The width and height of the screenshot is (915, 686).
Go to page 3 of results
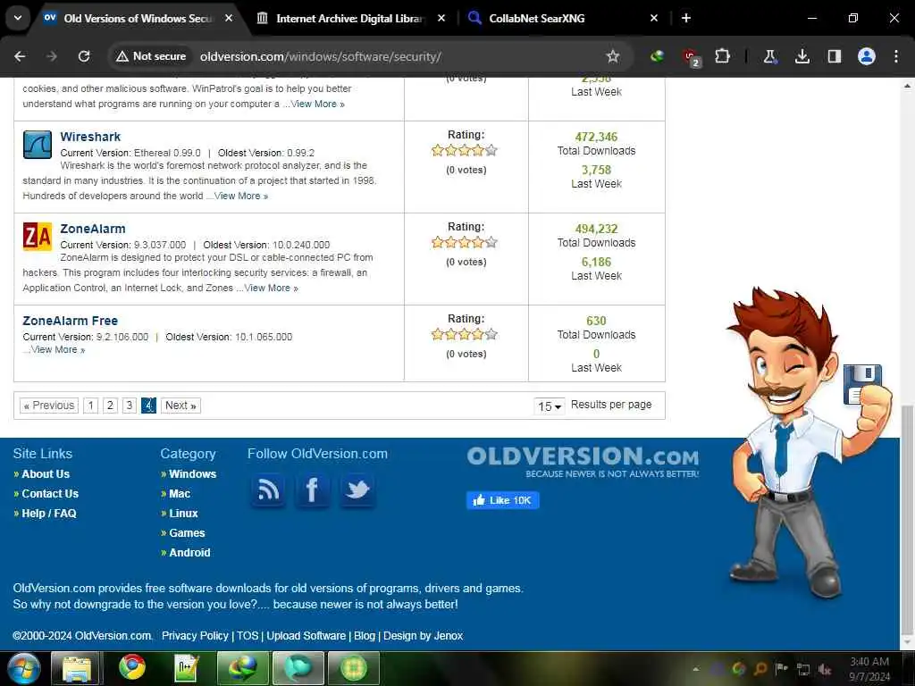point(130,405)
